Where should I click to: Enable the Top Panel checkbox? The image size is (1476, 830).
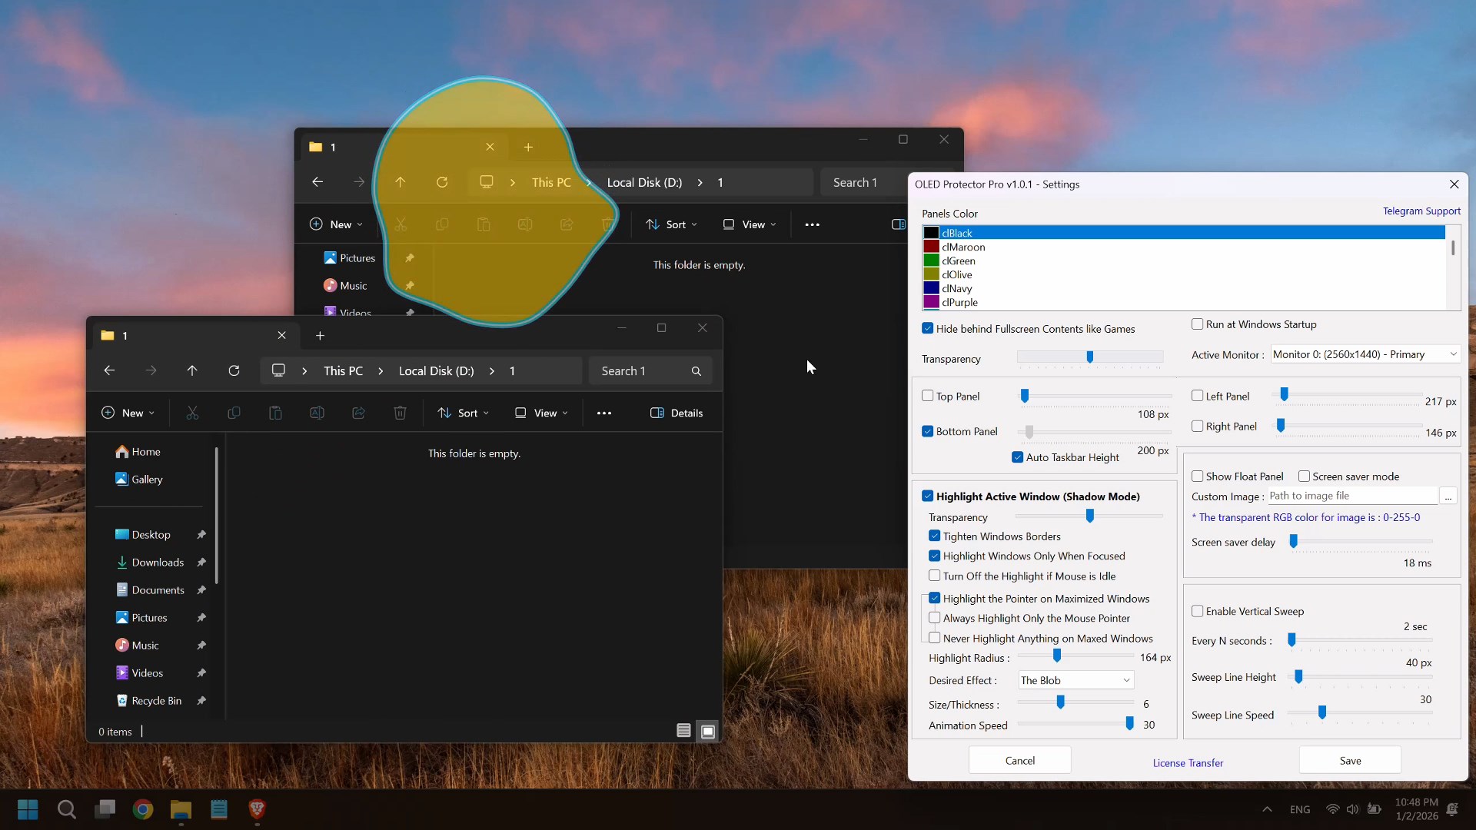click(x=928, y=396)
